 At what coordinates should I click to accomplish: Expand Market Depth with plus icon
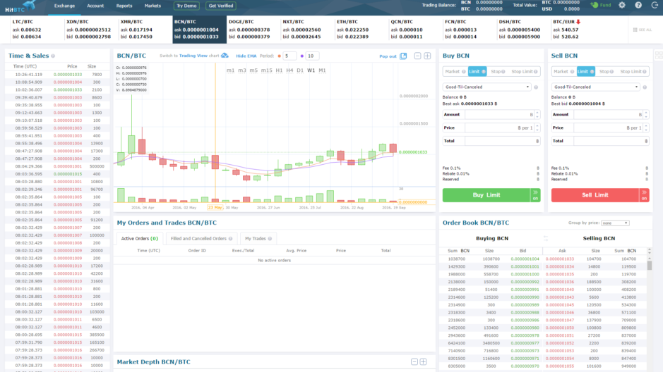point(423,362)
